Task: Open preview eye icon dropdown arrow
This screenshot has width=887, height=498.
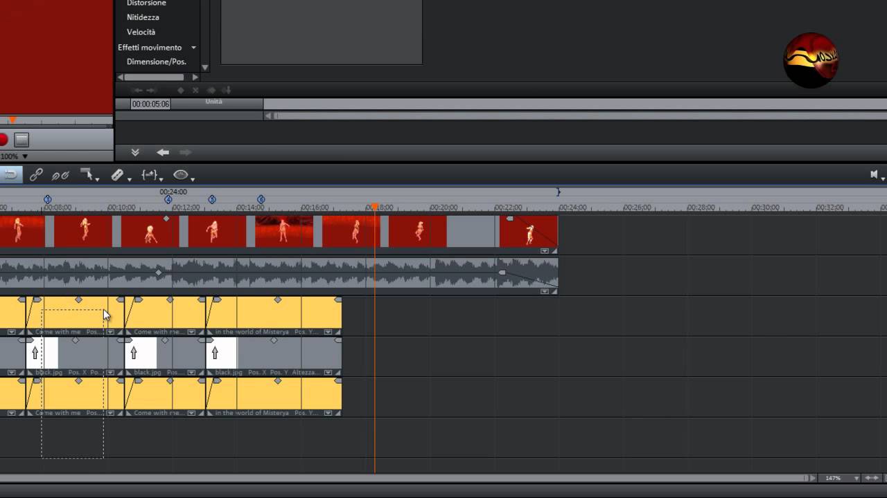Action: coord(192,179)
